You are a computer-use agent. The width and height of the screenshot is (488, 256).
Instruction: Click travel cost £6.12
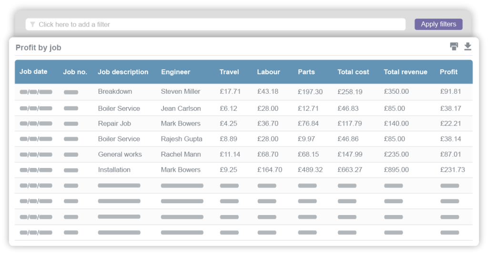(x=228, y=108)
